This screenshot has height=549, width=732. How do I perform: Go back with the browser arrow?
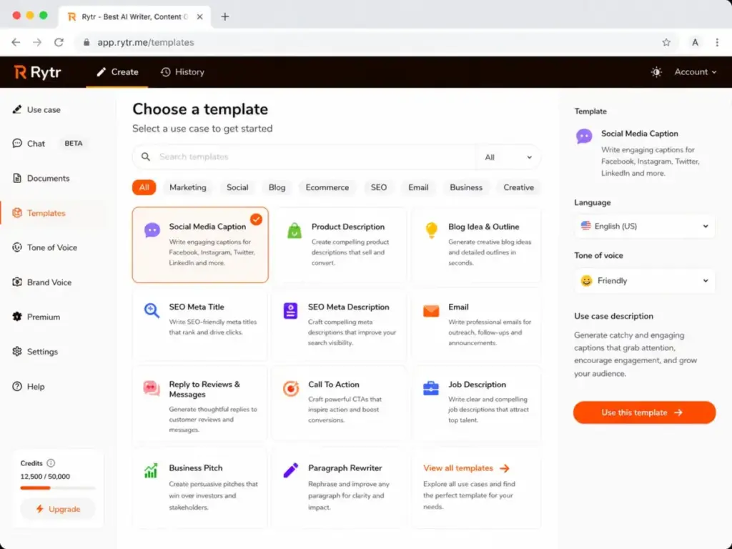(16, 42)
